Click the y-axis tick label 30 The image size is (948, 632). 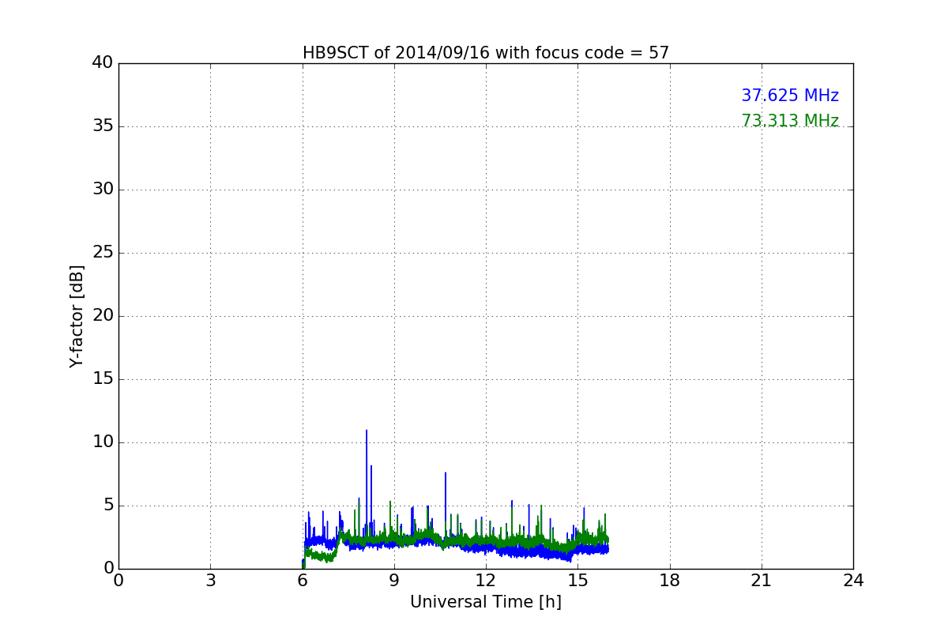point(103,190)
